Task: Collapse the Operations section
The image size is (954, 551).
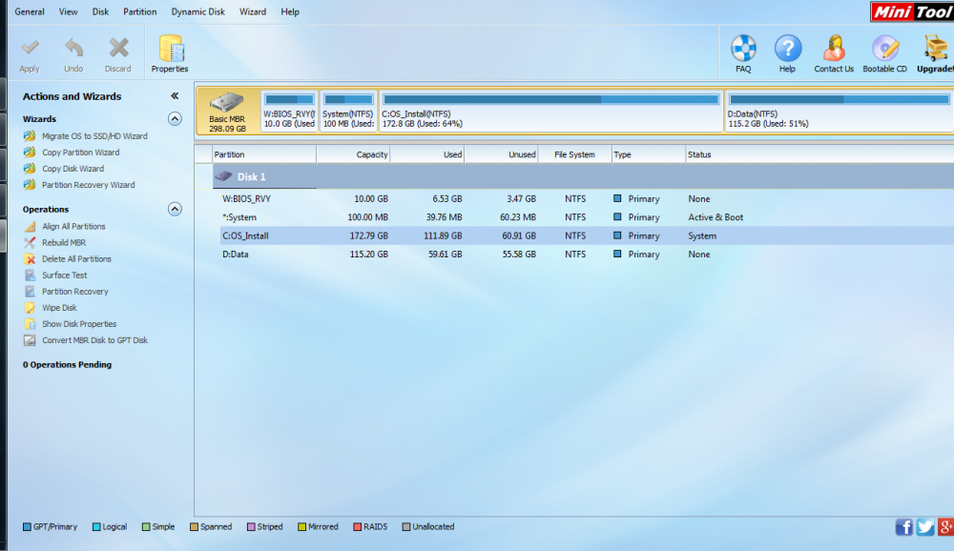Action: (175, 209)
